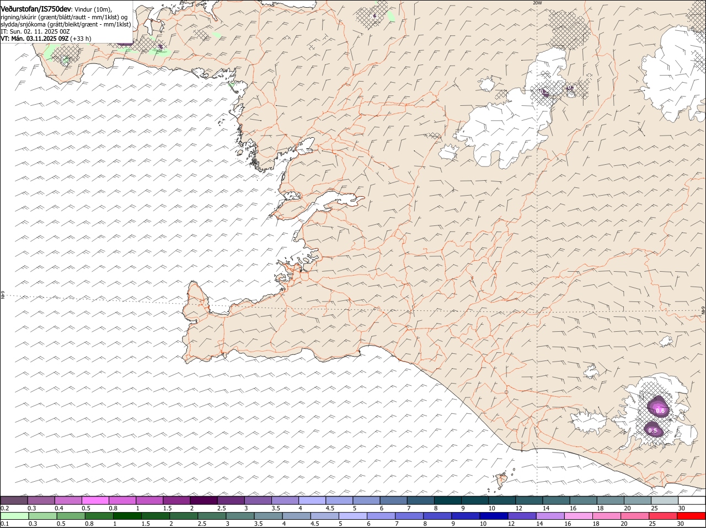
Task: Click the upper legend swatch labeled 0.8
Action: pos(122,500)
